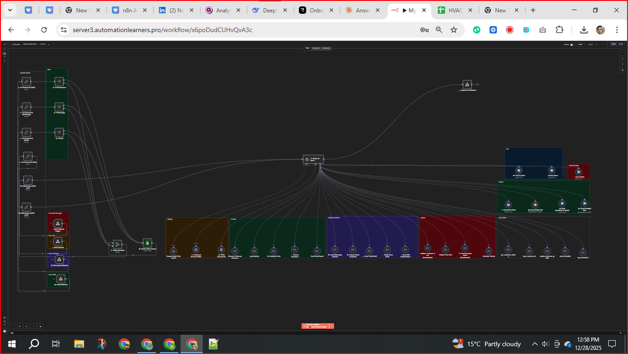Select the Log Analytics code node
The width and height of the screenshot is (628, 354).
pyautogui.click(x=254, y=251)
